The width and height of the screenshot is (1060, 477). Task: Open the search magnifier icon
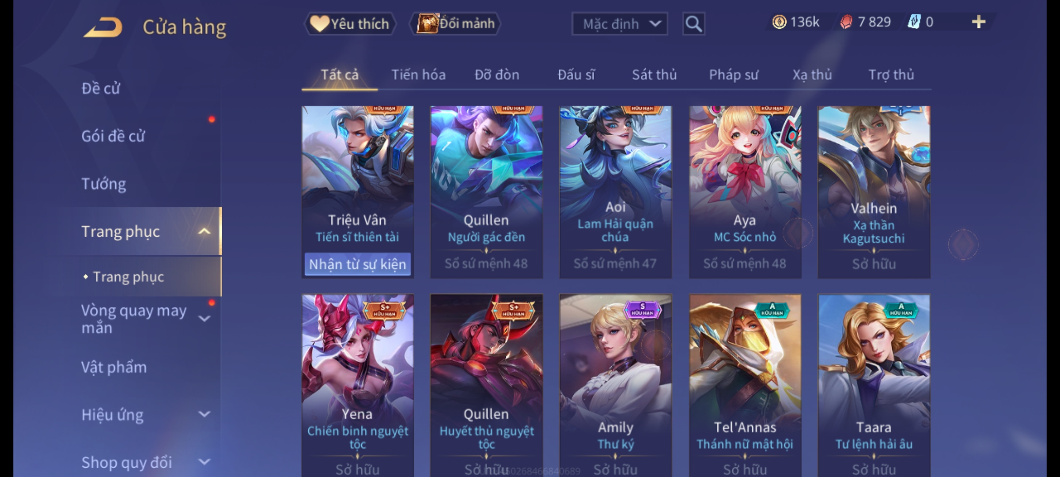tap(693, 24)
